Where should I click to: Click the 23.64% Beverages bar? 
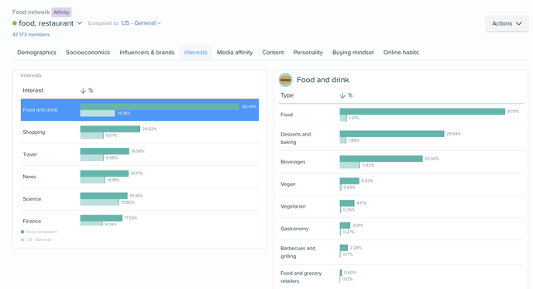click(x=381, y=159)
